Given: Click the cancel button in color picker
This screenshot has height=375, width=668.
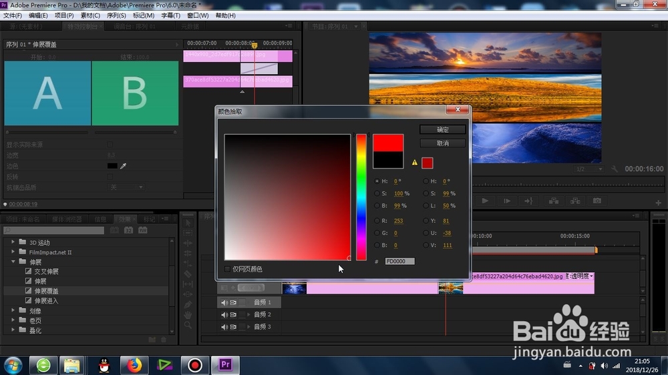Looking at the screenshot, I should click(x=443, y=143).
